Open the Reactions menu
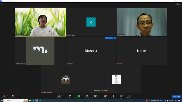Viewport: 182px width, 102px height. coord(113,96)
